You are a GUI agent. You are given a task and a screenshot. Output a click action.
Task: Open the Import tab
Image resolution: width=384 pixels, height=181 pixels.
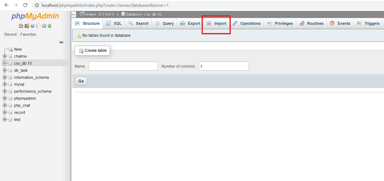tap(217, 24)
